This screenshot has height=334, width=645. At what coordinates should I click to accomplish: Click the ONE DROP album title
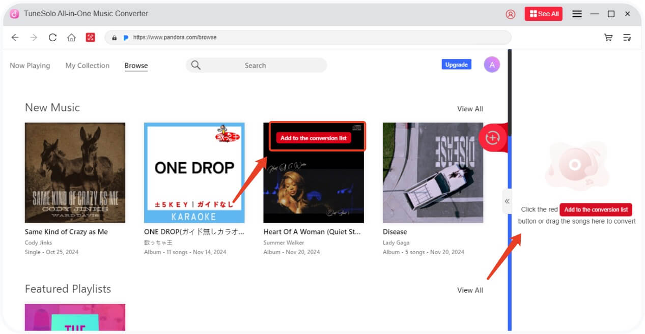click(x=194, y=232)
